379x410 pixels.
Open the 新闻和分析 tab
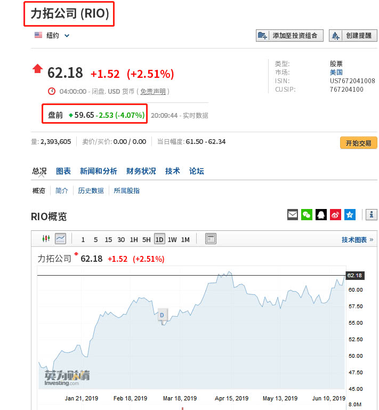(98, 171)
